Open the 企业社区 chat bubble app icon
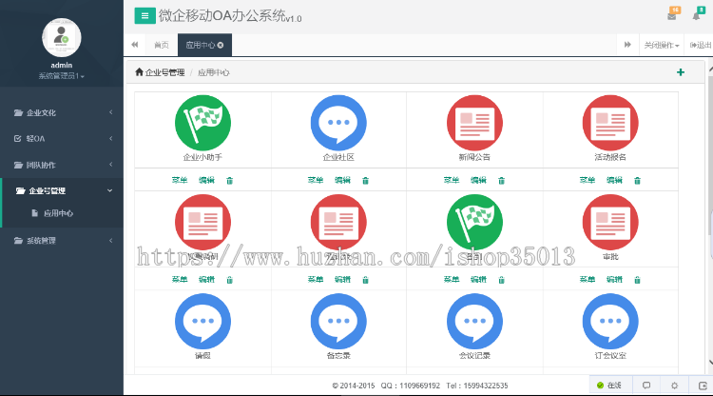Image resolution: width=713 pixels, height=396 pixels. click(338, 123)
